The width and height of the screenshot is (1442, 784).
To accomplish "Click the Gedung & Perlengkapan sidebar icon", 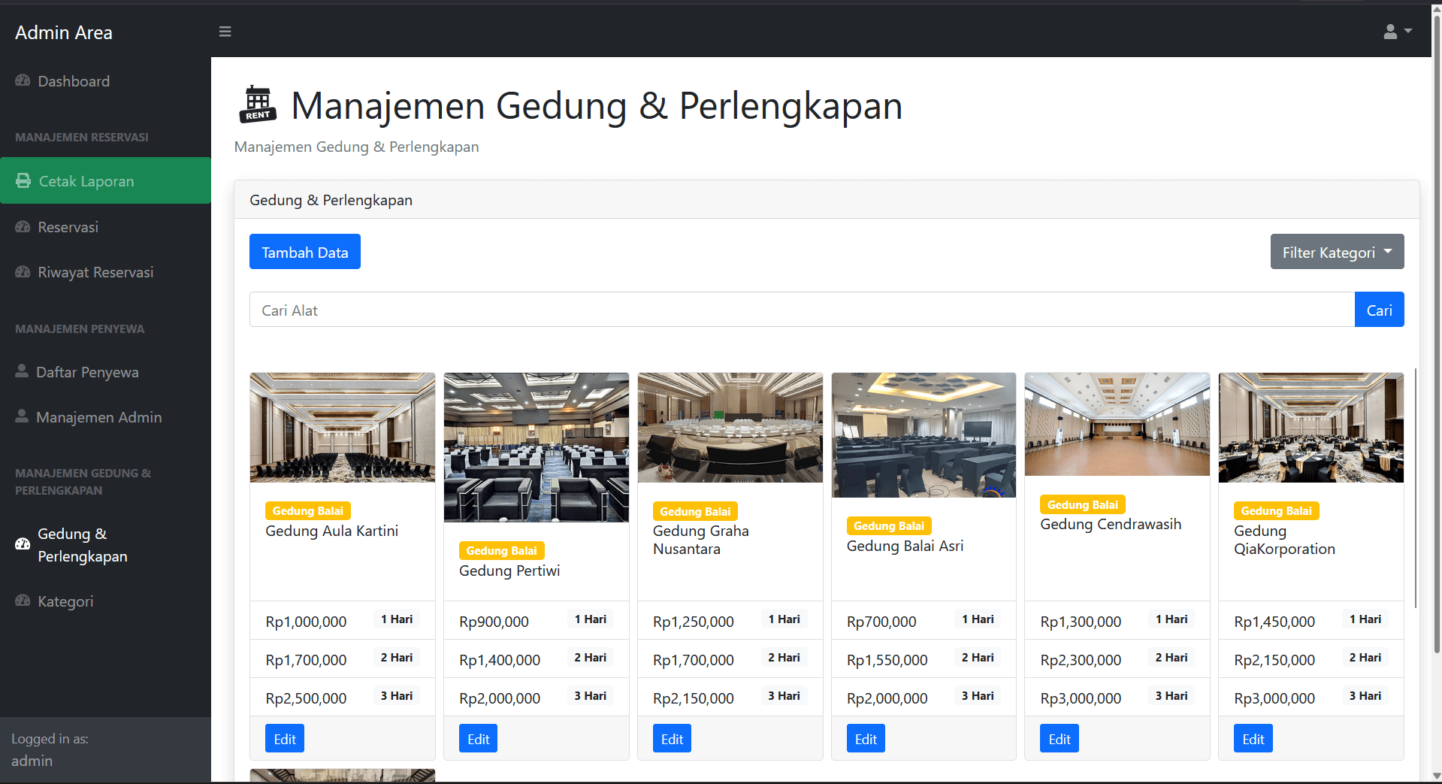I will [x=23, y=544].
